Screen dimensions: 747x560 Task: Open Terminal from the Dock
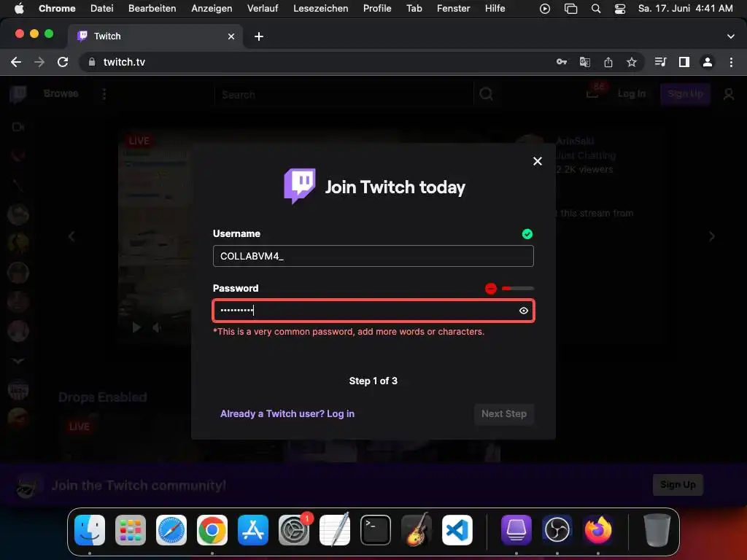point(376,530)
